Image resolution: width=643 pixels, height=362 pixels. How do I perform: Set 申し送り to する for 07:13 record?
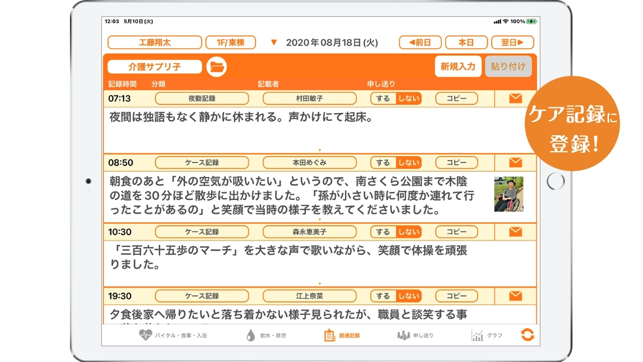(x=383, y=99)
